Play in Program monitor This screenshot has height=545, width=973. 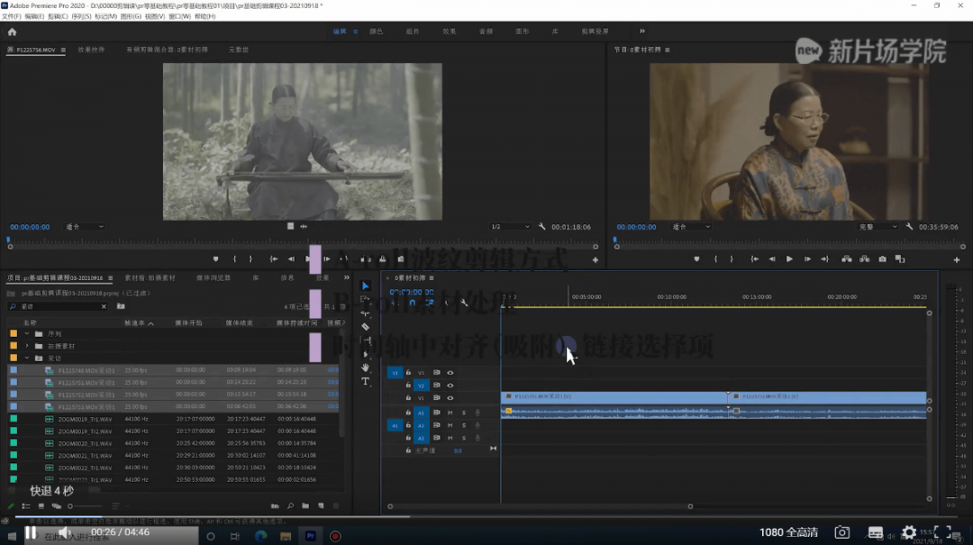tap(788, 259)
